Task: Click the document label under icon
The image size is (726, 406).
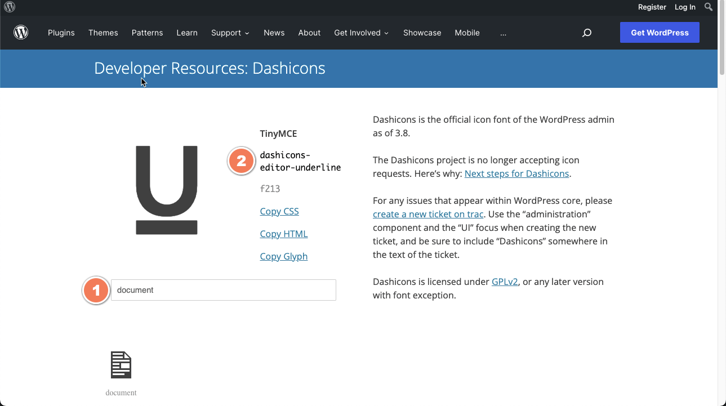Action: coord(121,393)
